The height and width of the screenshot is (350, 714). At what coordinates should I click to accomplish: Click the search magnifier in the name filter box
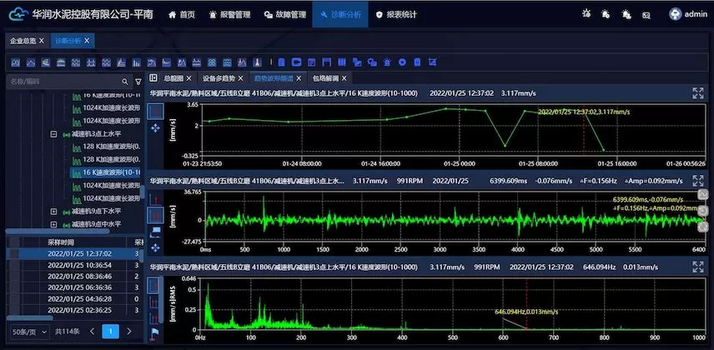(125, 82)
